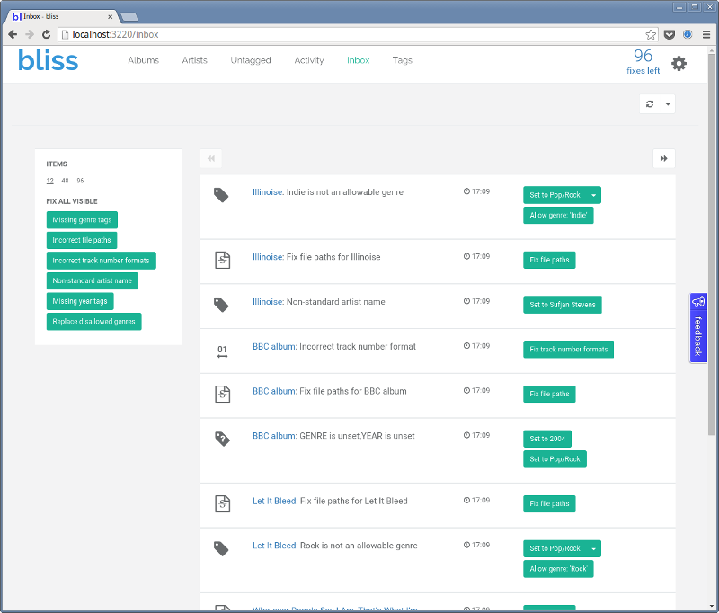Fix all Incorrect track number formats

pyautogui.click(x=101, y=261)
